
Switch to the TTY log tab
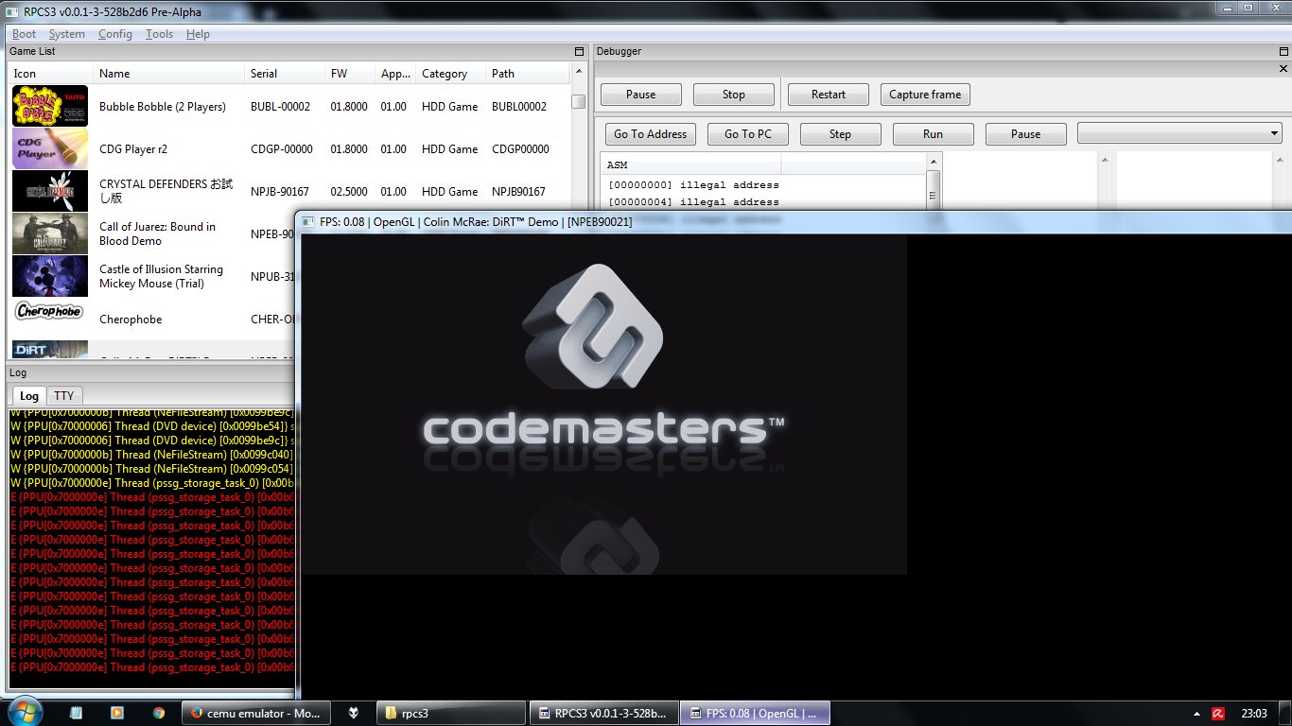63,396
